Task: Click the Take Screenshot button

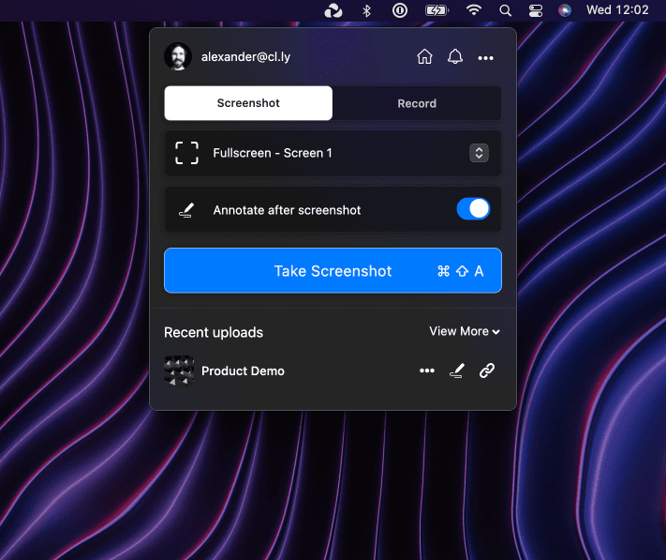Action: 333,270
